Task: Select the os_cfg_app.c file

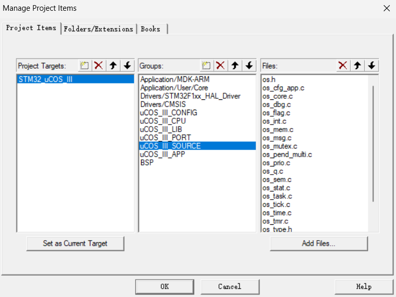Action: pyautogui.click(x=314, y=88)
